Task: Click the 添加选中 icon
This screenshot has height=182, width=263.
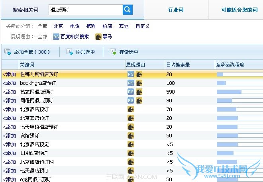Action: click(x=70, y=52)
